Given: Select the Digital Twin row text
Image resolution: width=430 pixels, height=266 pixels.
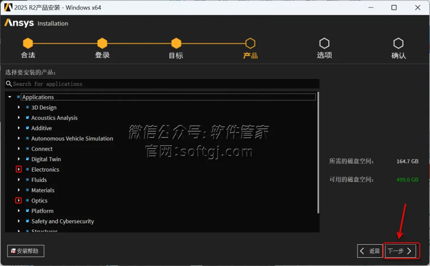Looking at the screenshot, I should point(46,159).
